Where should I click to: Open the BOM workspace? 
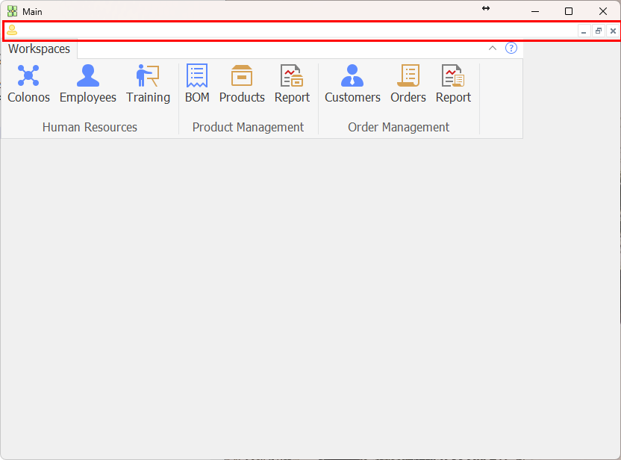click(197, 84)
